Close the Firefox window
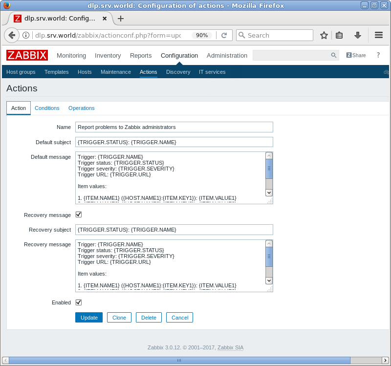Viewport: 391px width, 366px height. click(x=384, y=5)
